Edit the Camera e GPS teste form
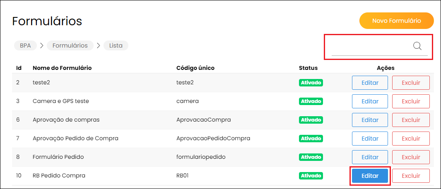The height and width of the screenshot is (189, 441). pos(370,101)
